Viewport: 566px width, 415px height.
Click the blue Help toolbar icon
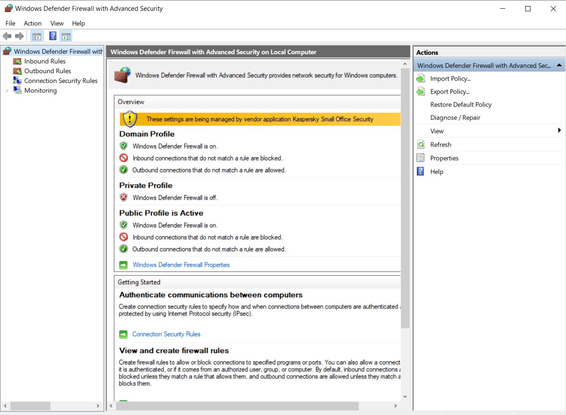[x=53, y=36]
